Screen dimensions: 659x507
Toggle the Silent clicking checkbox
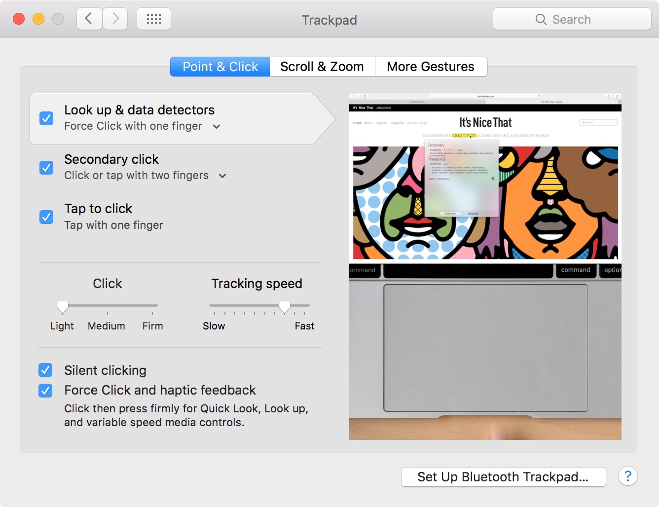point(45,370)
